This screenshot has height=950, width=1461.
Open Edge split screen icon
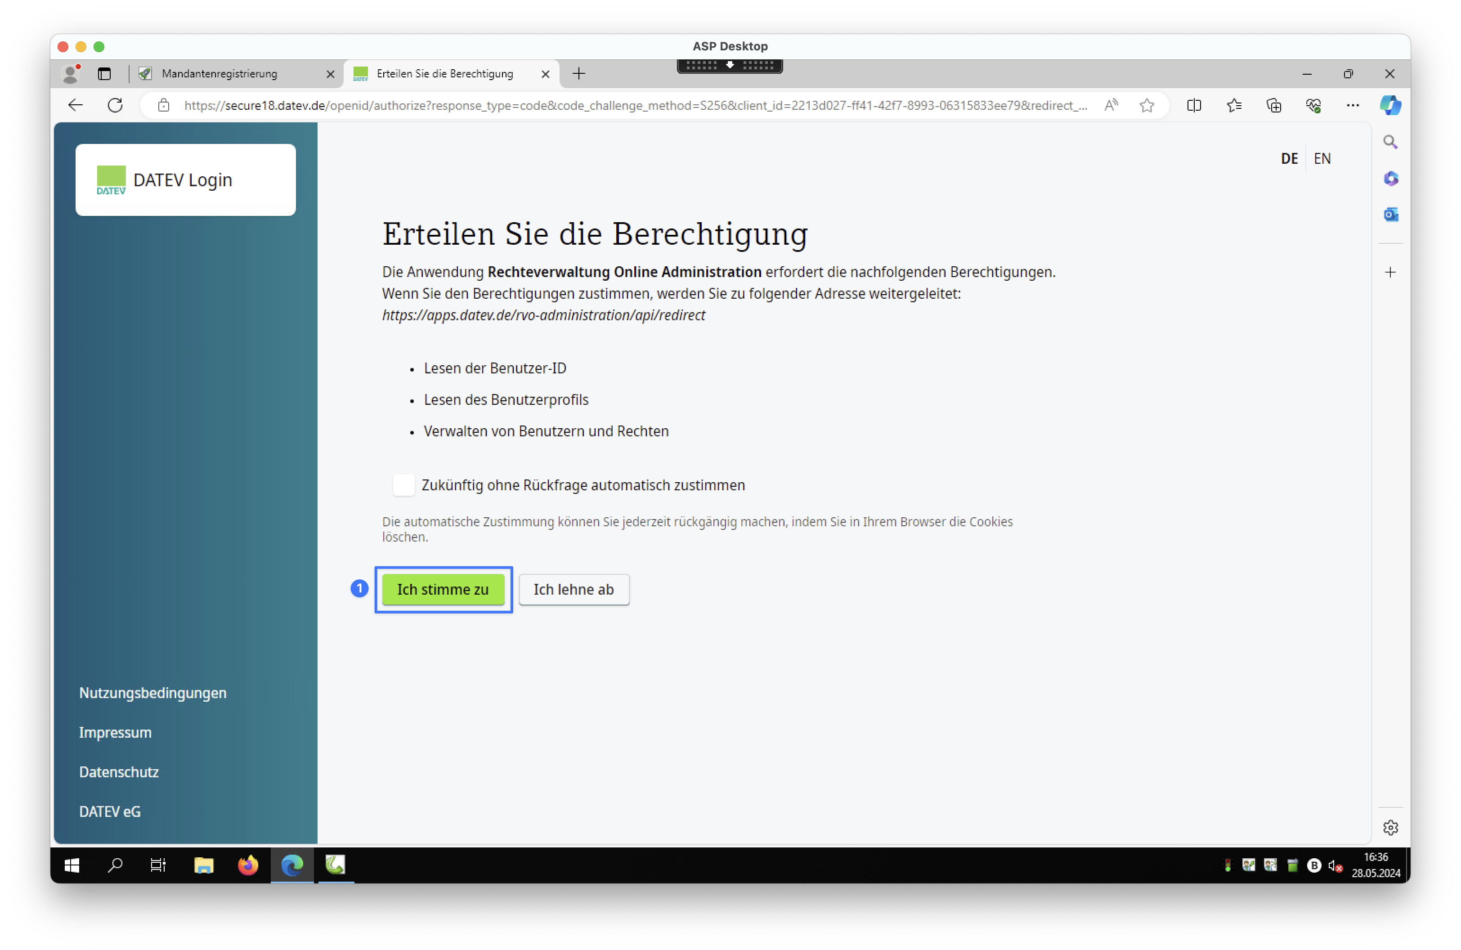tap(1194, 106)
